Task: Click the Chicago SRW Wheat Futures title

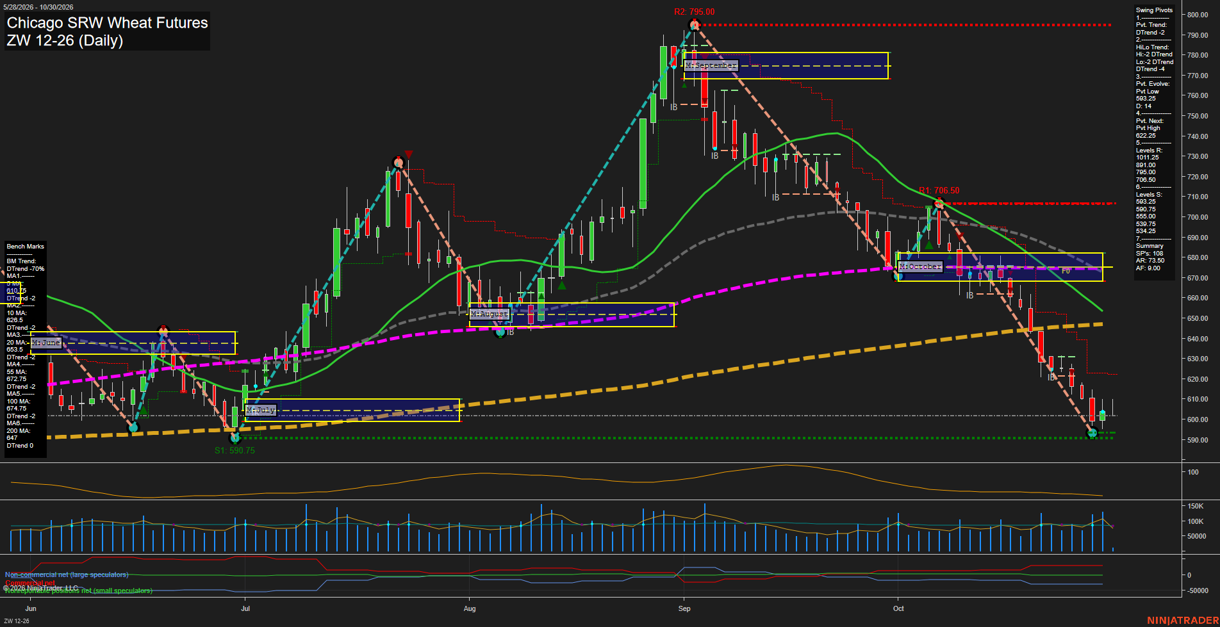Action: pyautogui.click(x=107, y=23)
